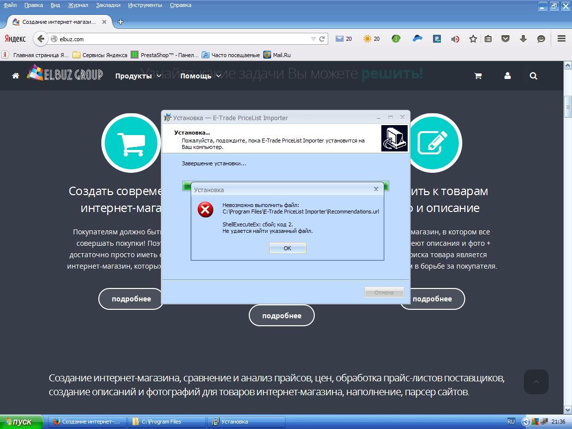572x429 pixels.
Task: Open the Главная страница Я... bookmark
Action: coord(36,55)
